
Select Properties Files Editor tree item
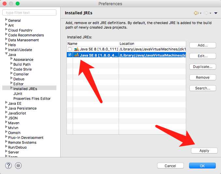coord(32,99)
